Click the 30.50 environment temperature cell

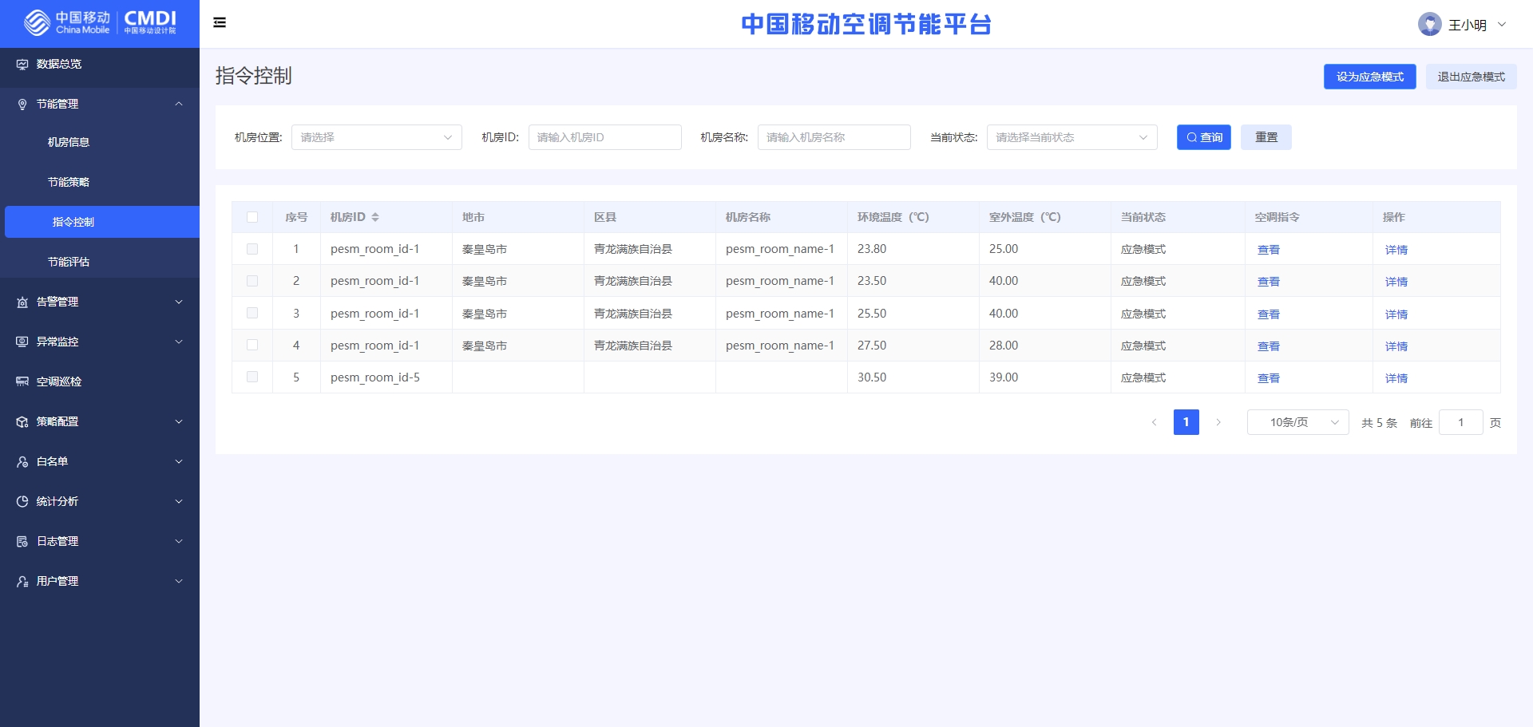[x=913, y=377]
